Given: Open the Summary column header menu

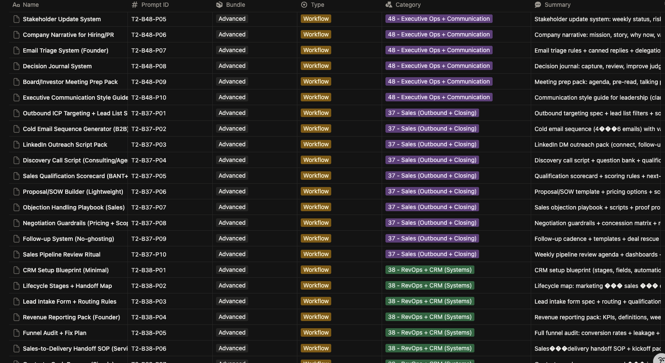Looking at the screenshot, I should point(558,5).
